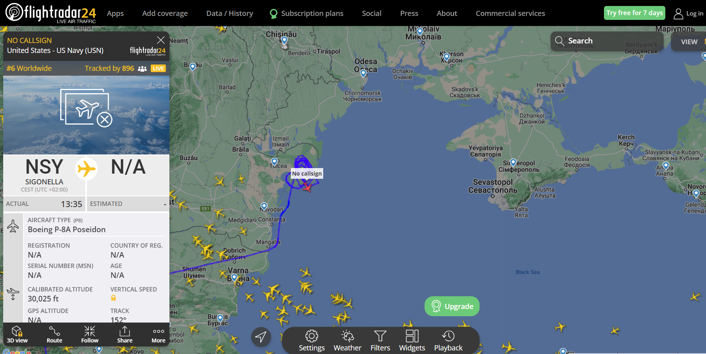Close the flight details panel
Image resolution: width=706 pixels, height=354 pixels.
point(161,40)
